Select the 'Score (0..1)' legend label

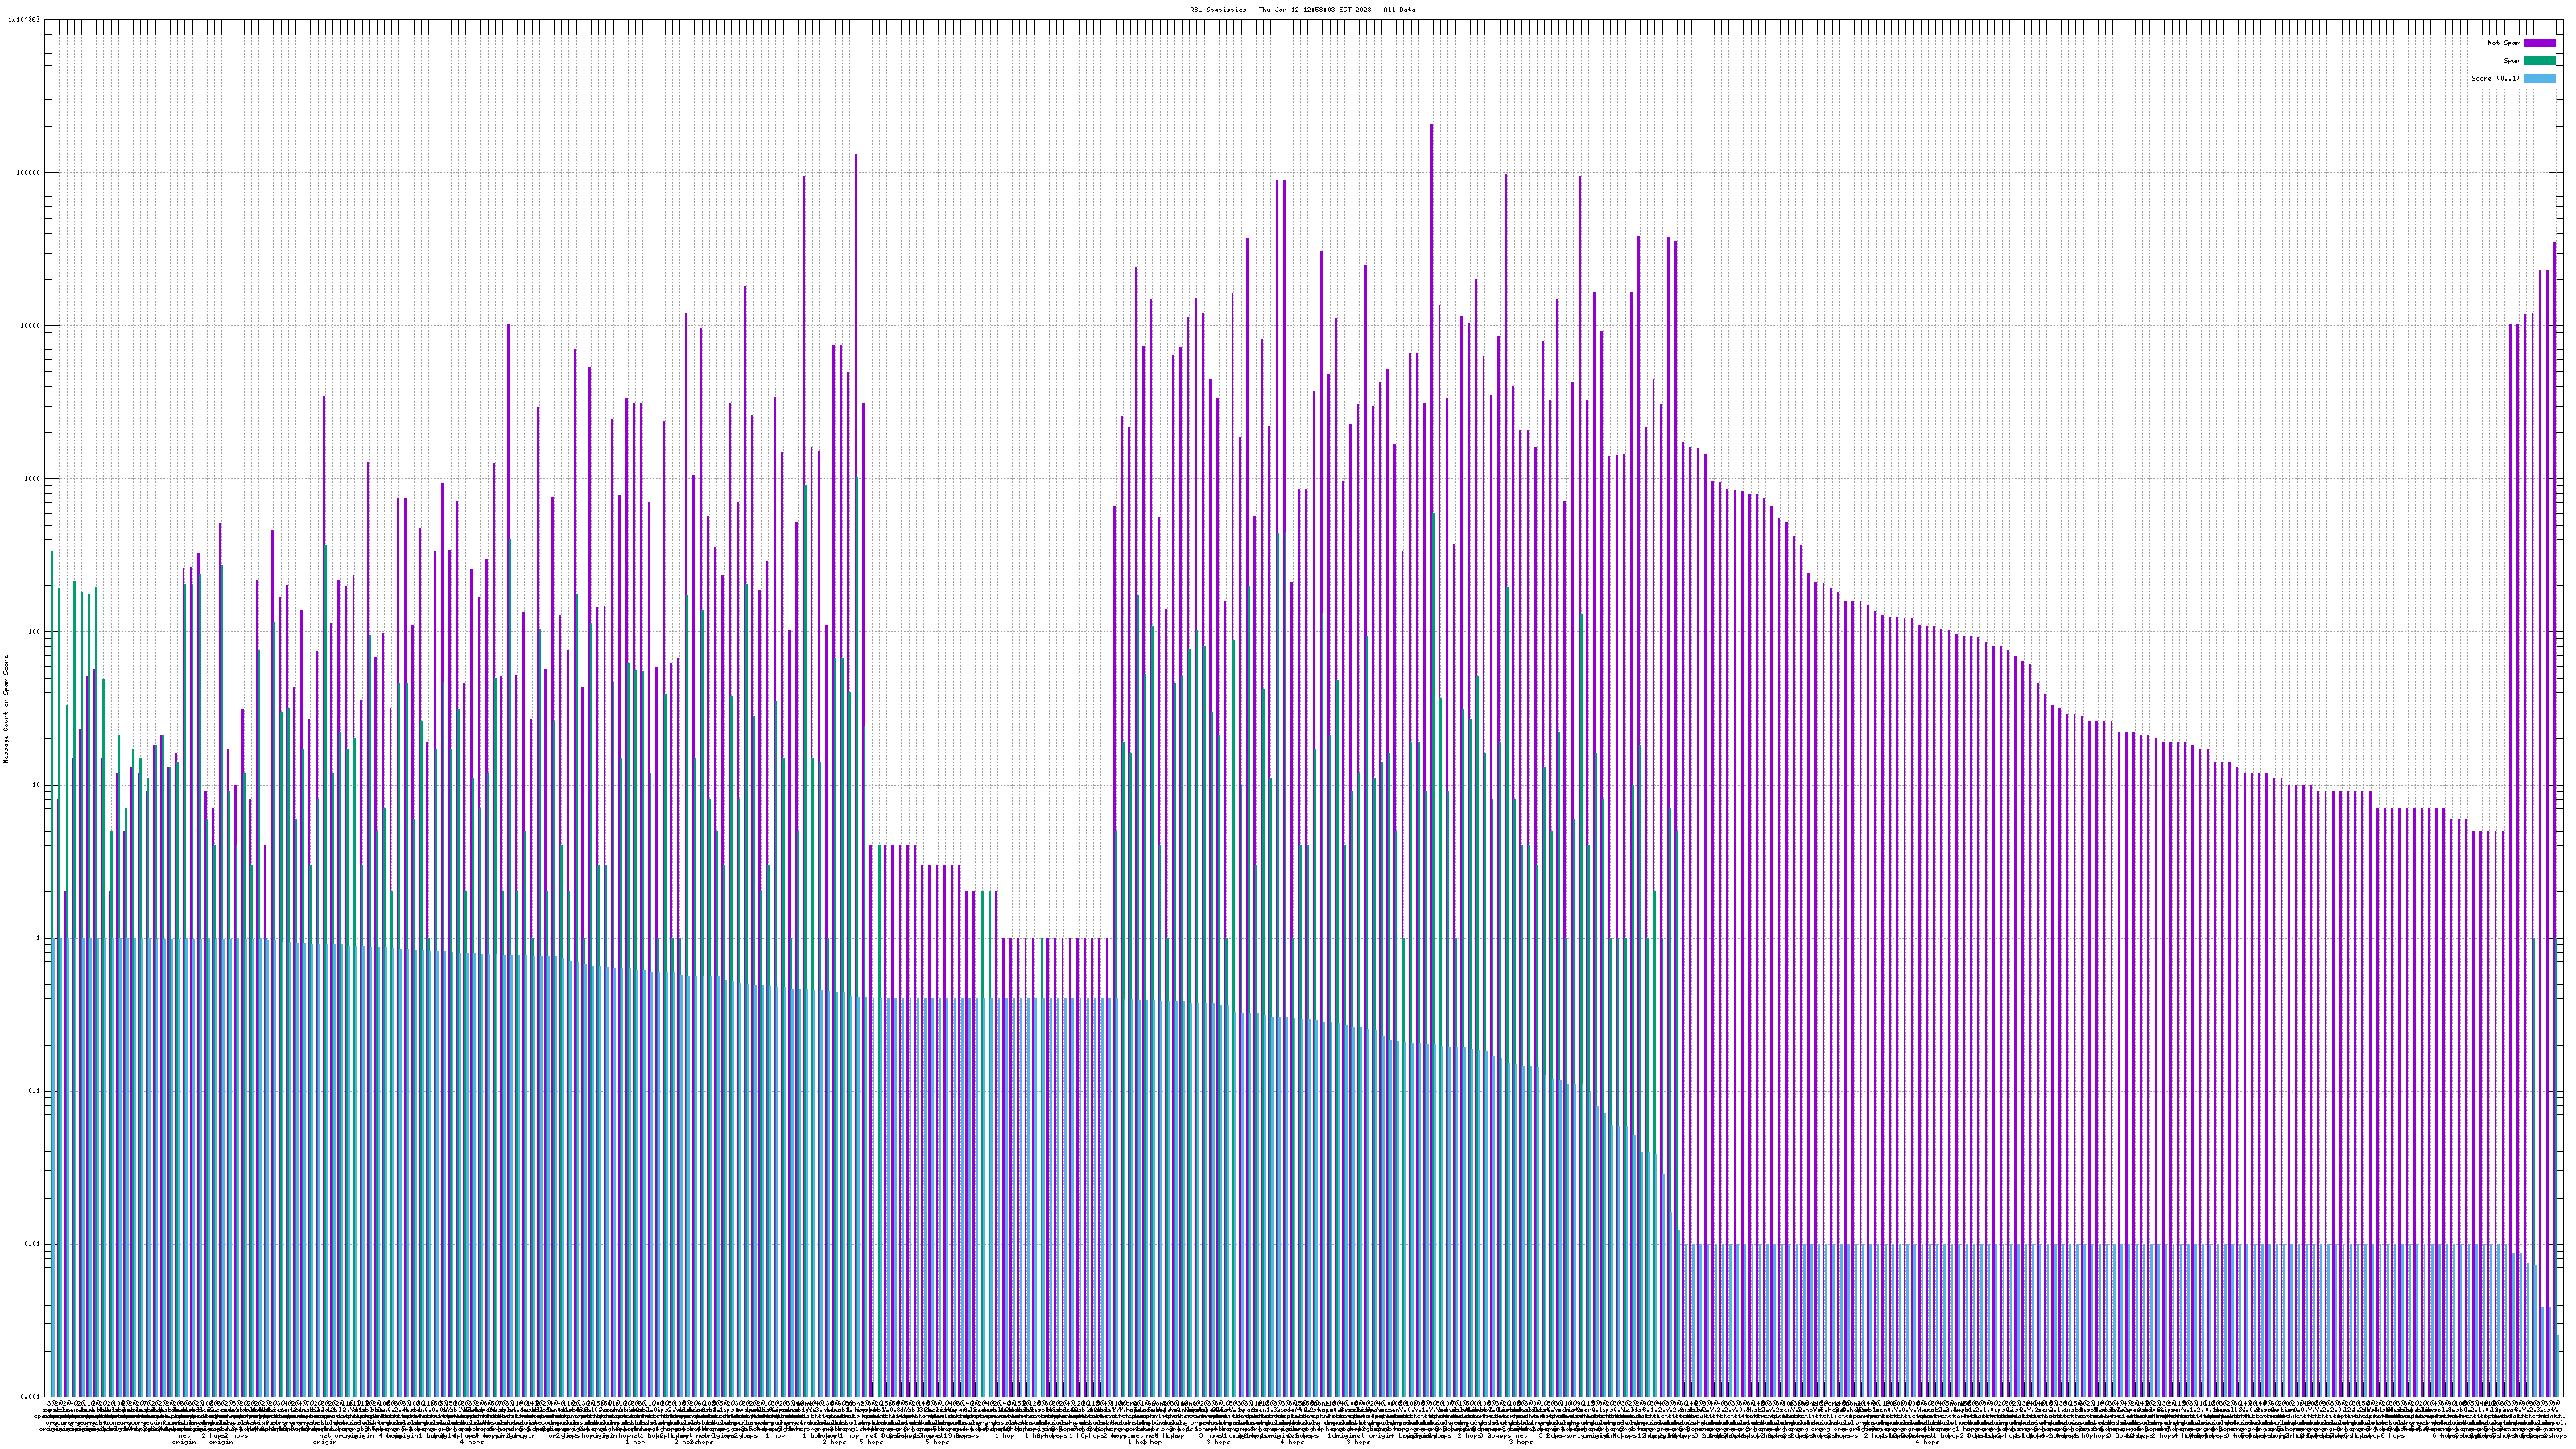click(x=2495, y=78)
